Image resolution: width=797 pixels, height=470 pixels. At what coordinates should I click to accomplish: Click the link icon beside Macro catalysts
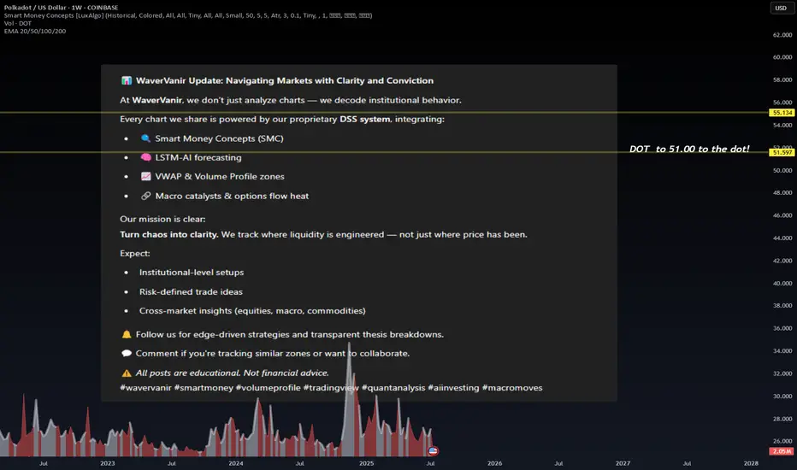point(145,196)
